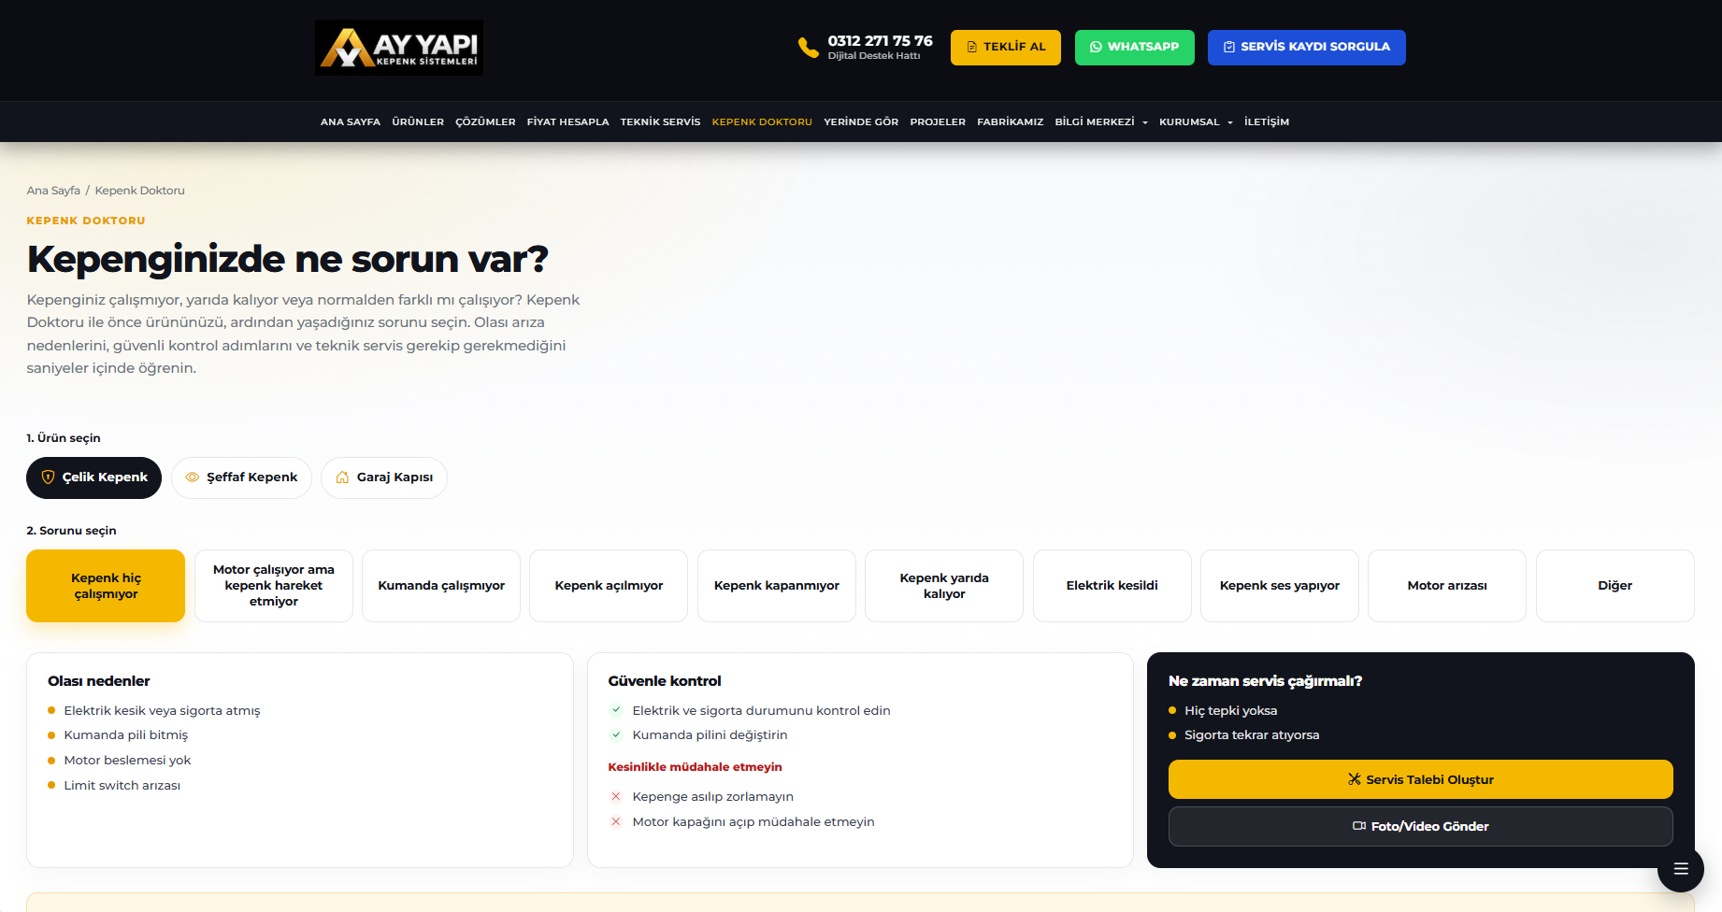Select the Şeffaf Kepenk product option
Screen dimensions: 1722x912
[x=241, y=477]
